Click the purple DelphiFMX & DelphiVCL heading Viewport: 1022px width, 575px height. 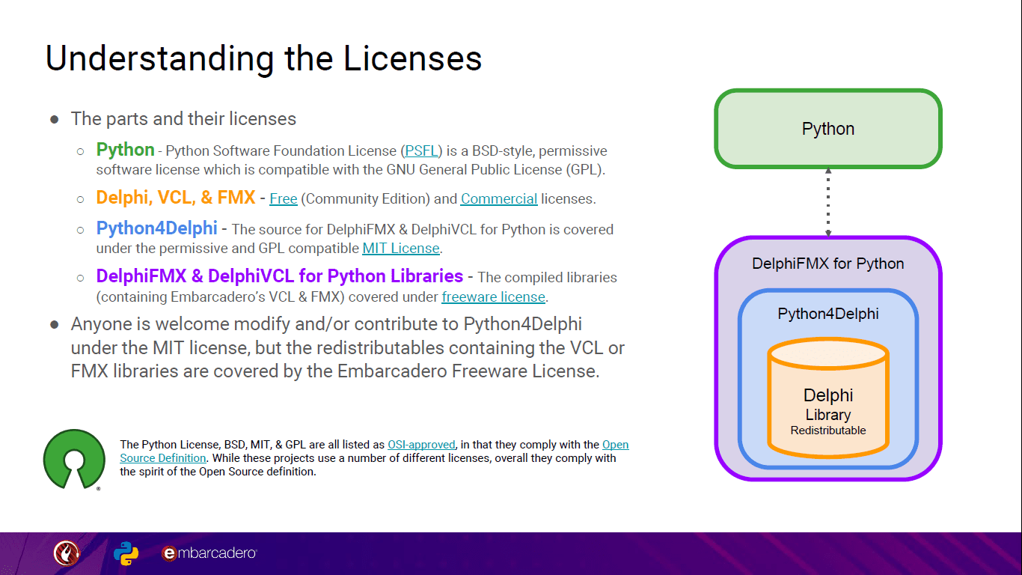pyautogui.click(x=280, y=276)
